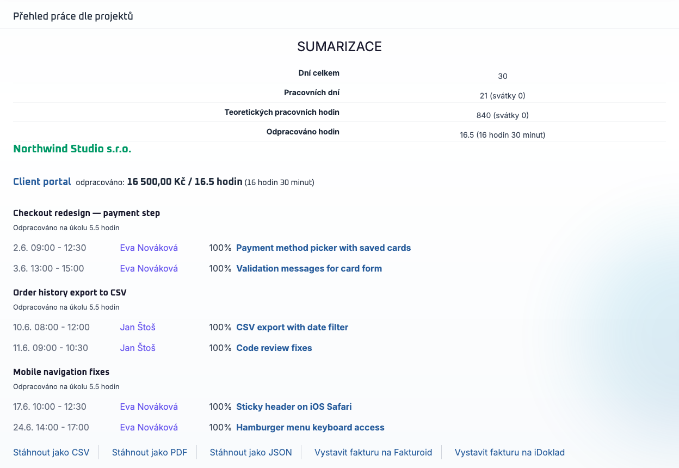Image resolution: width=679 pixels, height=468 pixels.
Task: Export the report via Stáhnout jako JSON
Action: 251,452
